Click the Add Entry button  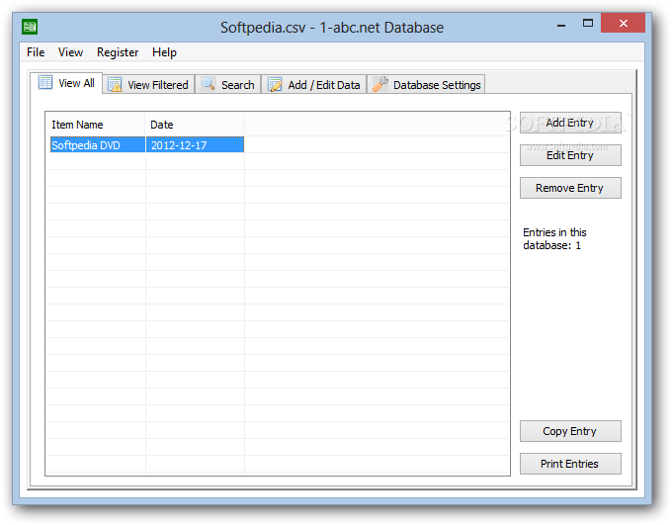570,123
